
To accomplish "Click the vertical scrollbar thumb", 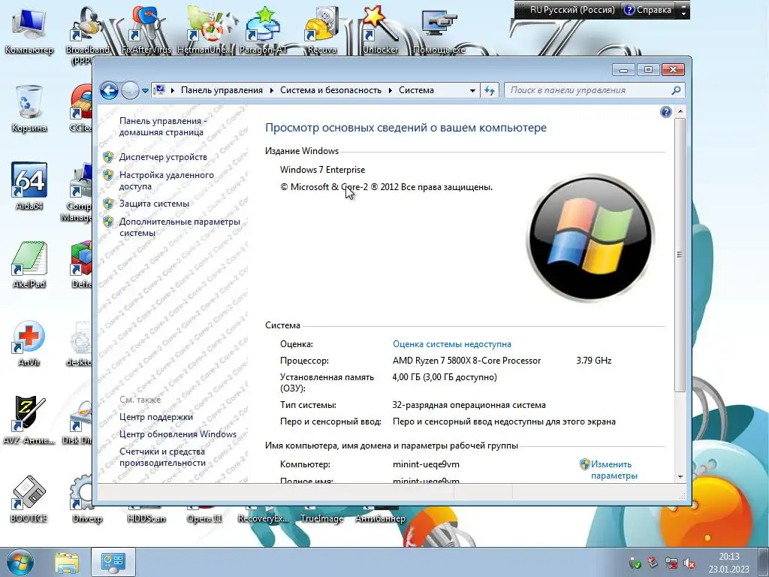I will pos(680,254).
